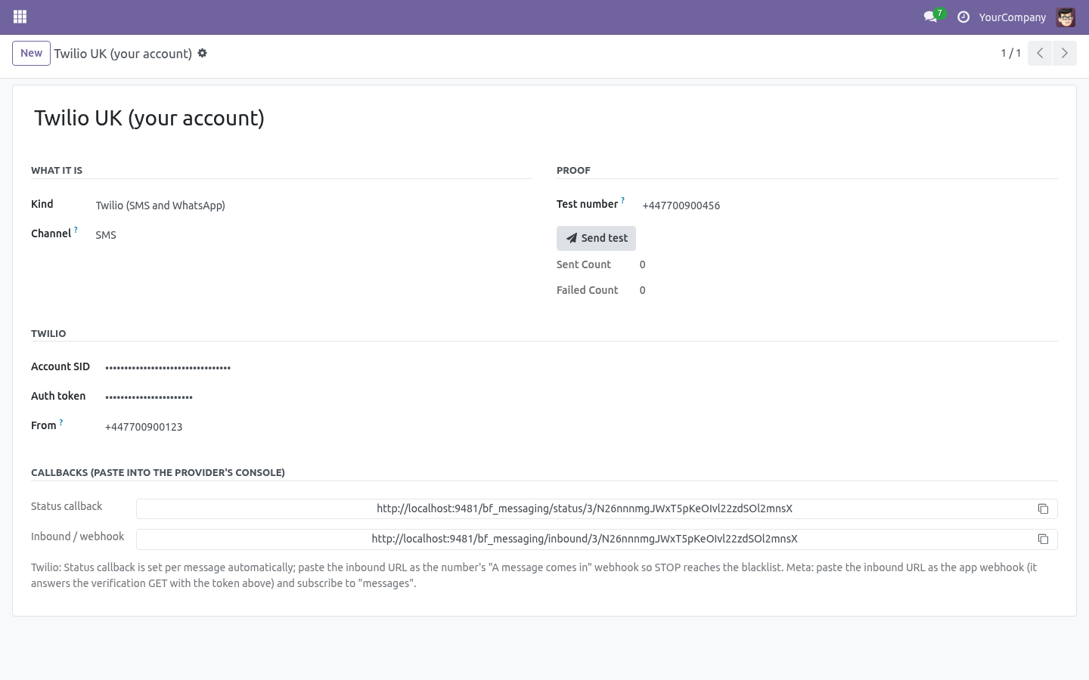Viewport: 1089px width, 680px height.
Task: Click the Sent Count value
Action: coord(643,264)
